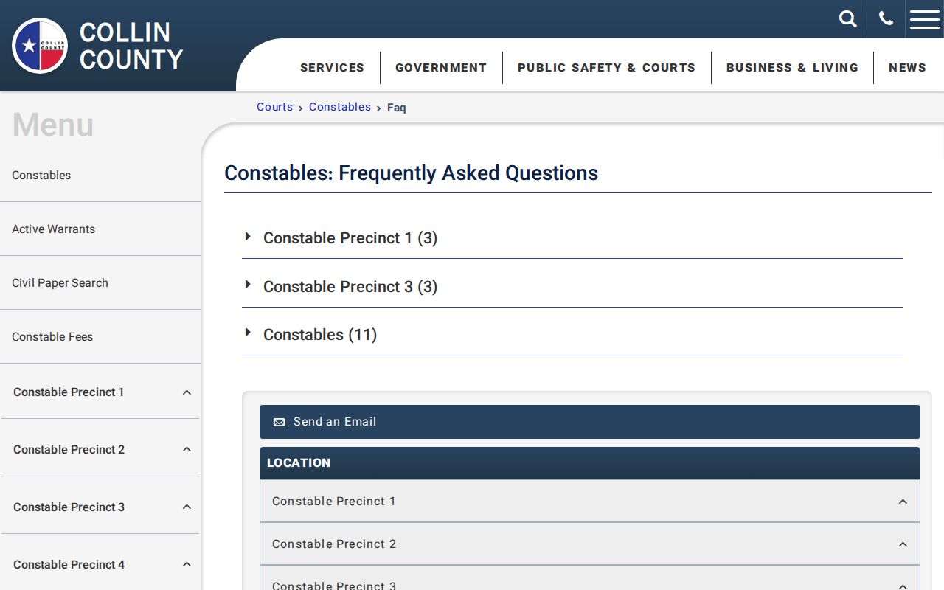
Task: Open the Government navigation menu
Action: [x=441, y=68]
